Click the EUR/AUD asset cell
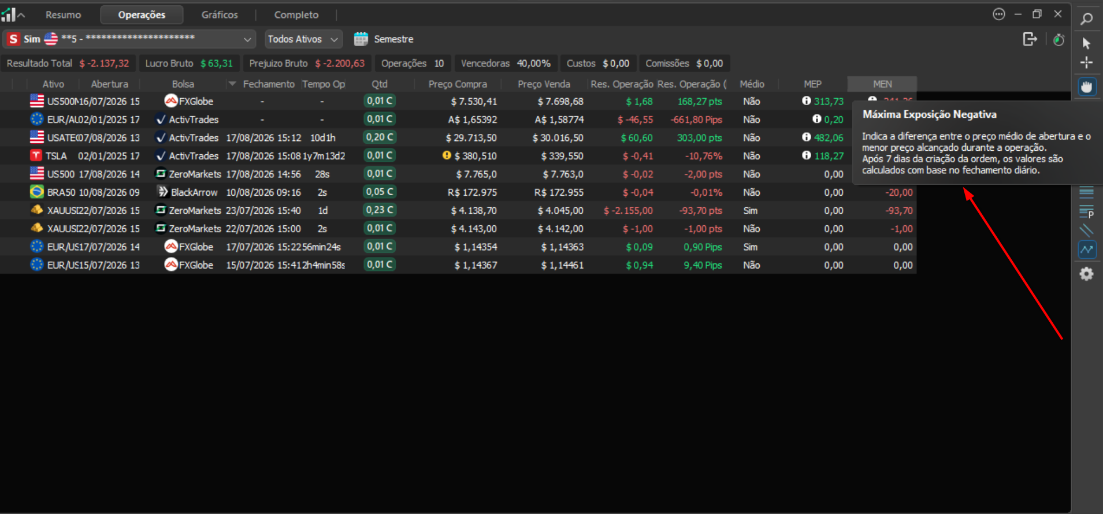This screenshot has height=514, width=1103. (x=53, y=120)
